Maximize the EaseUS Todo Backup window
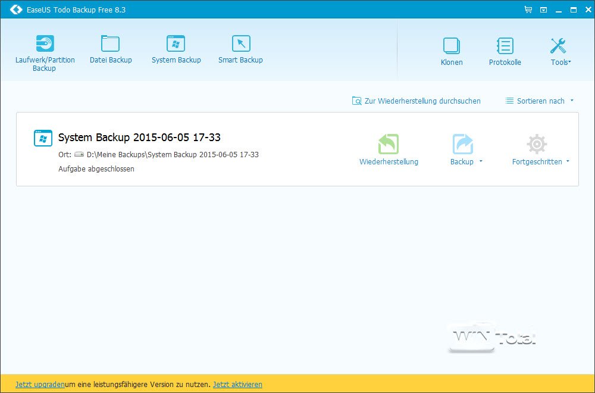Viewport: 595px width, 393px height. 574,10
